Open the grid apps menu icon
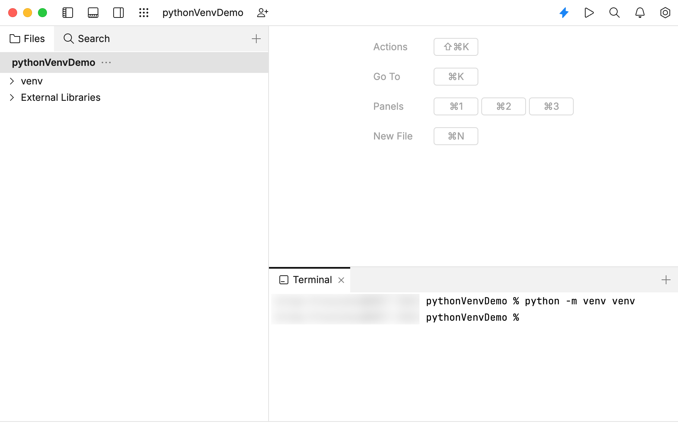Screen dimensions: 678x439 pyautogui.click(x=144, y=13)
